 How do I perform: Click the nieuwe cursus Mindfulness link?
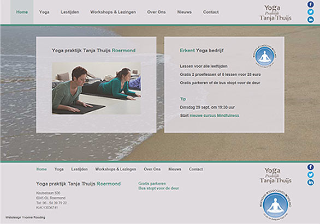pyautogui.click(x=214, y=116)
